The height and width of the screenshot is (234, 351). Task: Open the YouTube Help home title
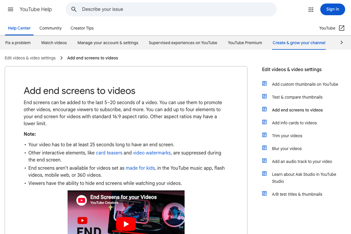point(36,9)
